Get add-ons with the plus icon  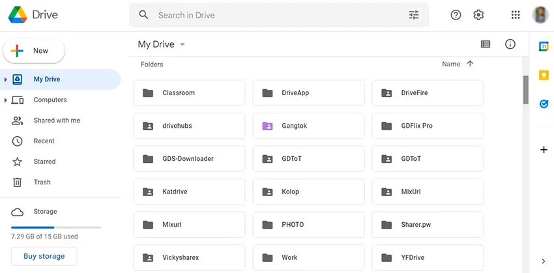pos(544,150)
